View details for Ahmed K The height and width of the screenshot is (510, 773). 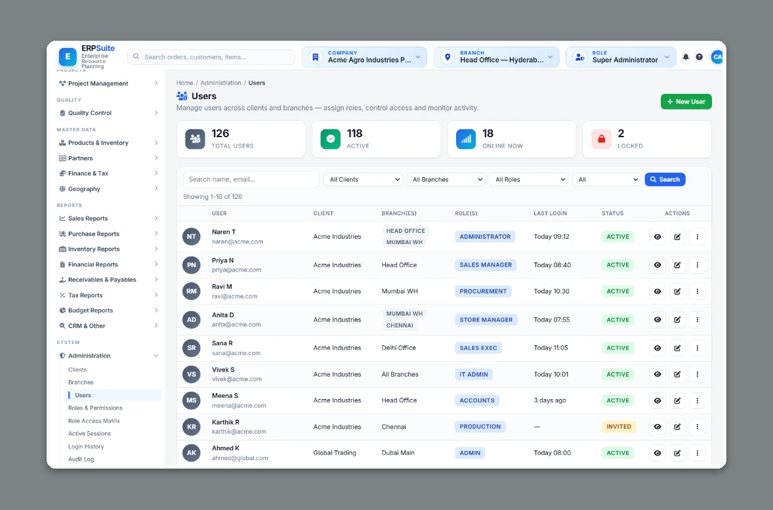tap(658, 453)
